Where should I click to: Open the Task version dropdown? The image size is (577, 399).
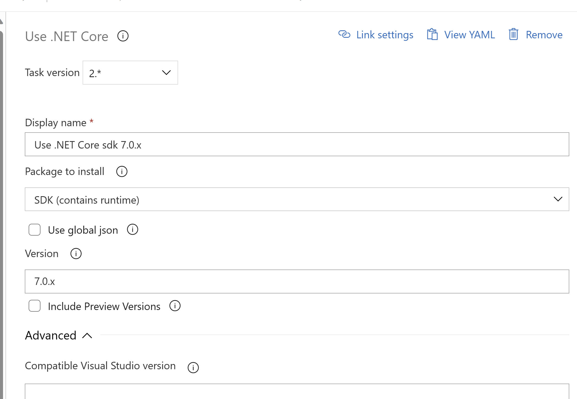[x=130, y=72]
